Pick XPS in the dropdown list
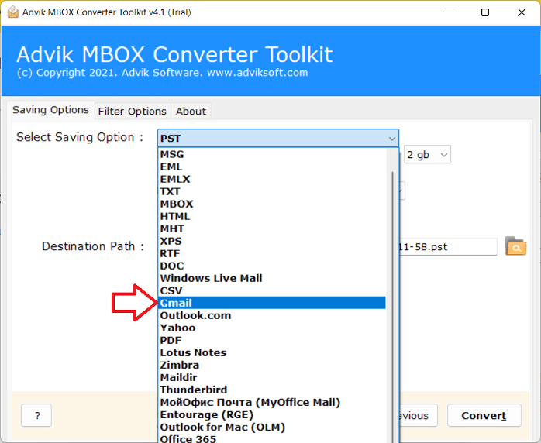The height and width of the screenshot is (443, 541). [x=272, y=241]
